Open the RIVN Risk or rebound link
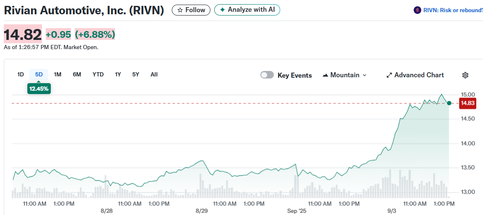 pyautogui.click(x=453, y=10)
